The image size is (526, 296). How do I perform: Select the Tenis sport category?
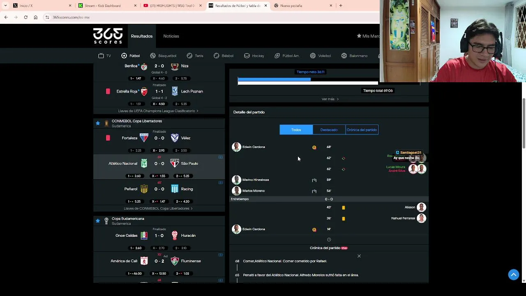tap(195, 55)
